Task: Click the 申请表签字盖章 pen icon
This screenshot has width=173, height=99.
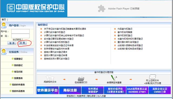Action: click(x=114, y=78)
